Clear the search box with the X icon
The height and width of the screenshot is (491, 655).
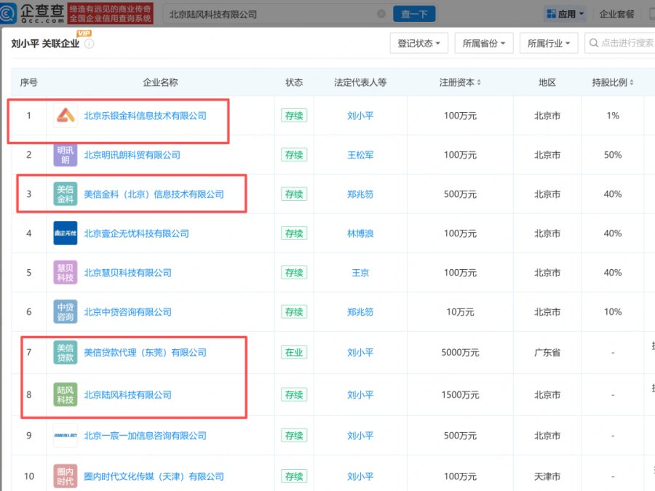coord(381,14)
